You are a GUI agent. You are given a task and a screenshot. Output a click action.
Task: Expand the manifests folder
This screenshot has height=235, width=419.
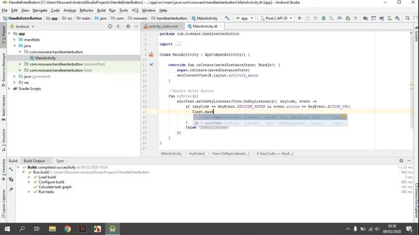14,40
